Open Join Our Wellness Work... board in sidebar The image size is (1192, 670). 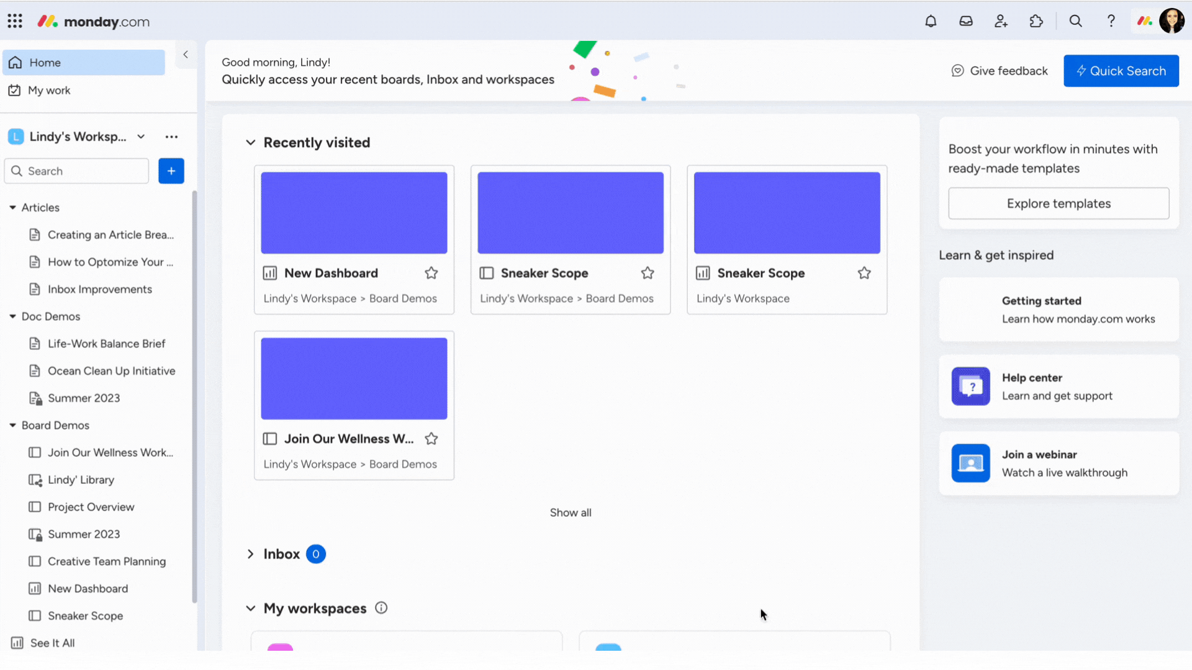[102, 453]
